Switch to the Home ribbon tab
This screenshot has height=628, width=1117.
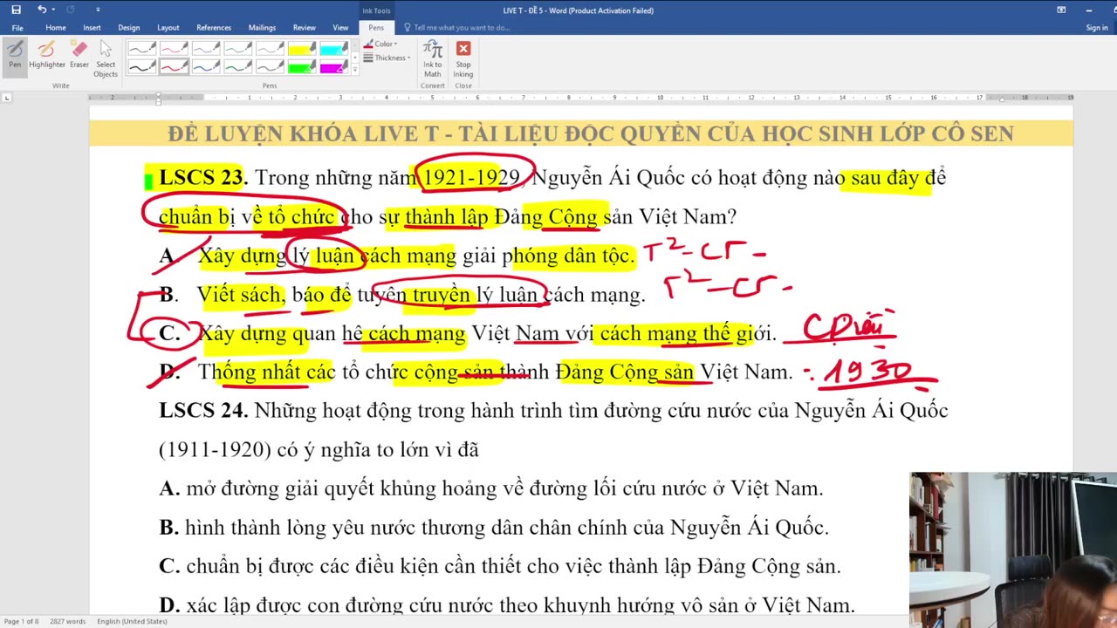click(56, 28)
